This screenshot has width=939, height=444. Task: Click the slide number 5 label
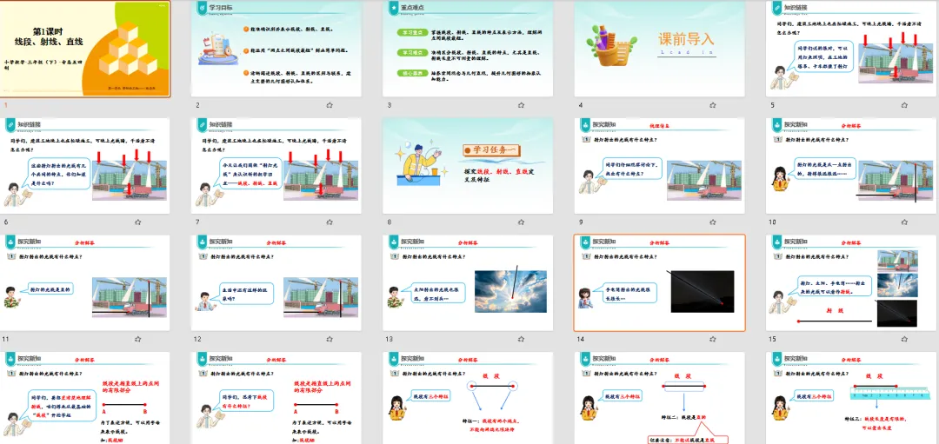[x=773, y=105]
